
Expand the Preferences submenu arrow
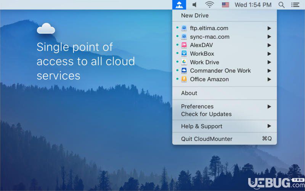[269, 107]
